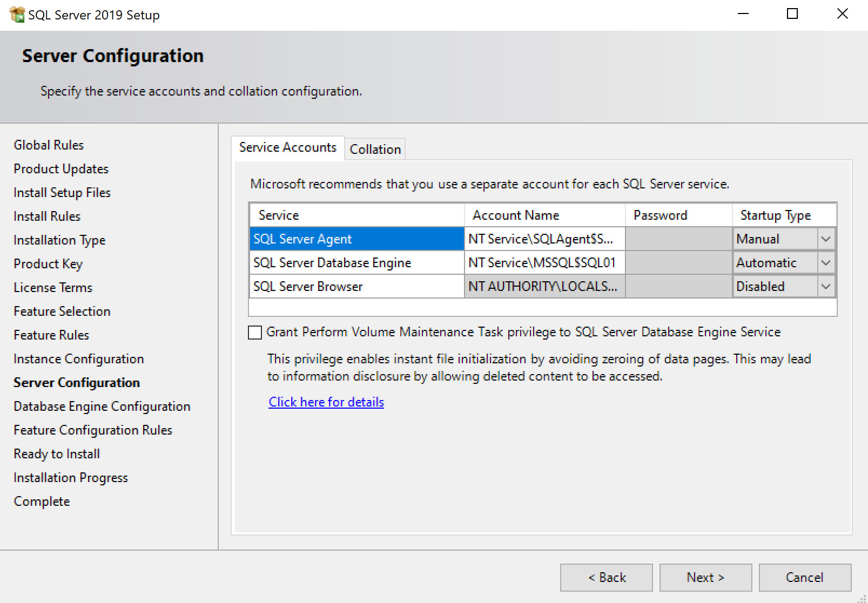Screen dimensions: 868x603
Task: Open the SQL Server Browser startup type dropdown
Action: pos(825,286)
